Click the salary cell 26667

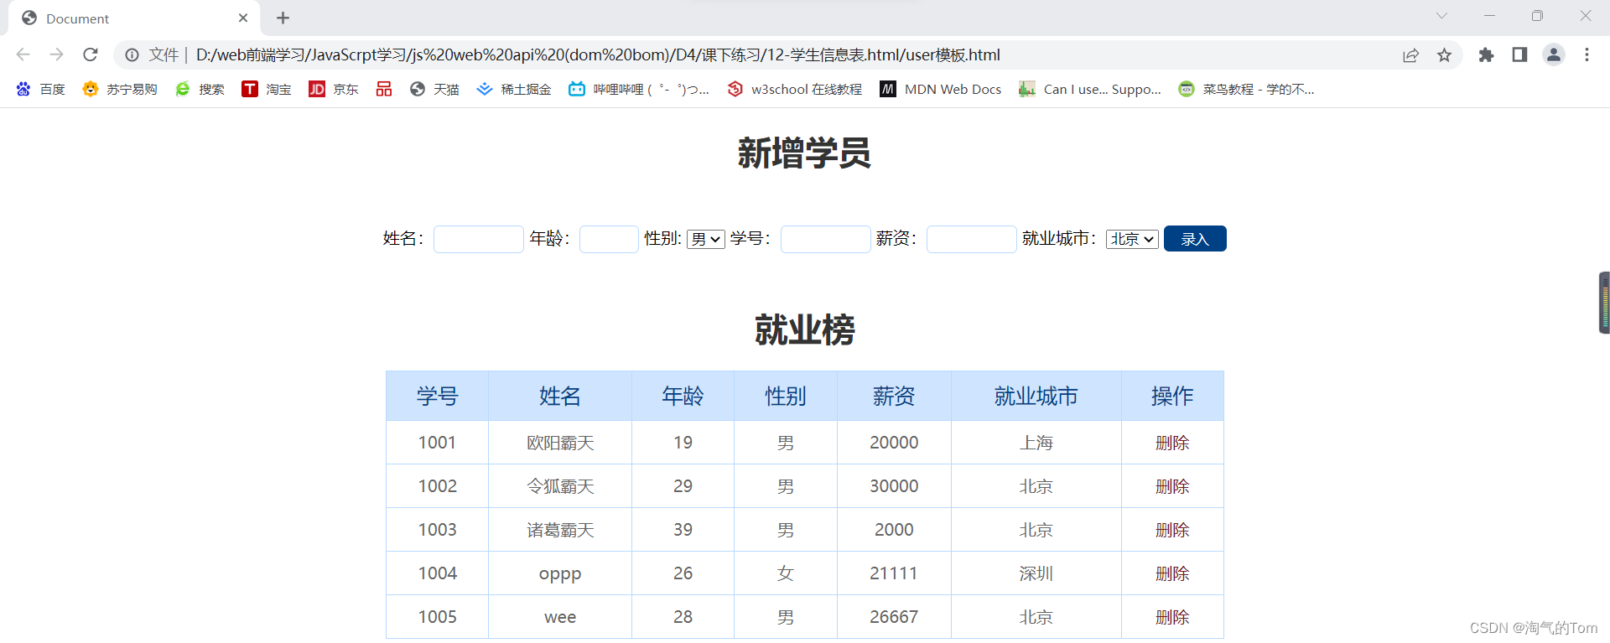coord(894,617)
